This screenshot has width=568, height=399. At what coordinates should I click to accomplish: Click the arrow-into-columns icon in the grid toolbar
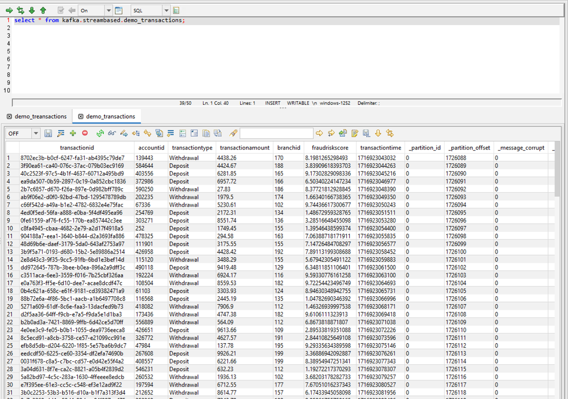pyautogui.click(x=136, y=133)
